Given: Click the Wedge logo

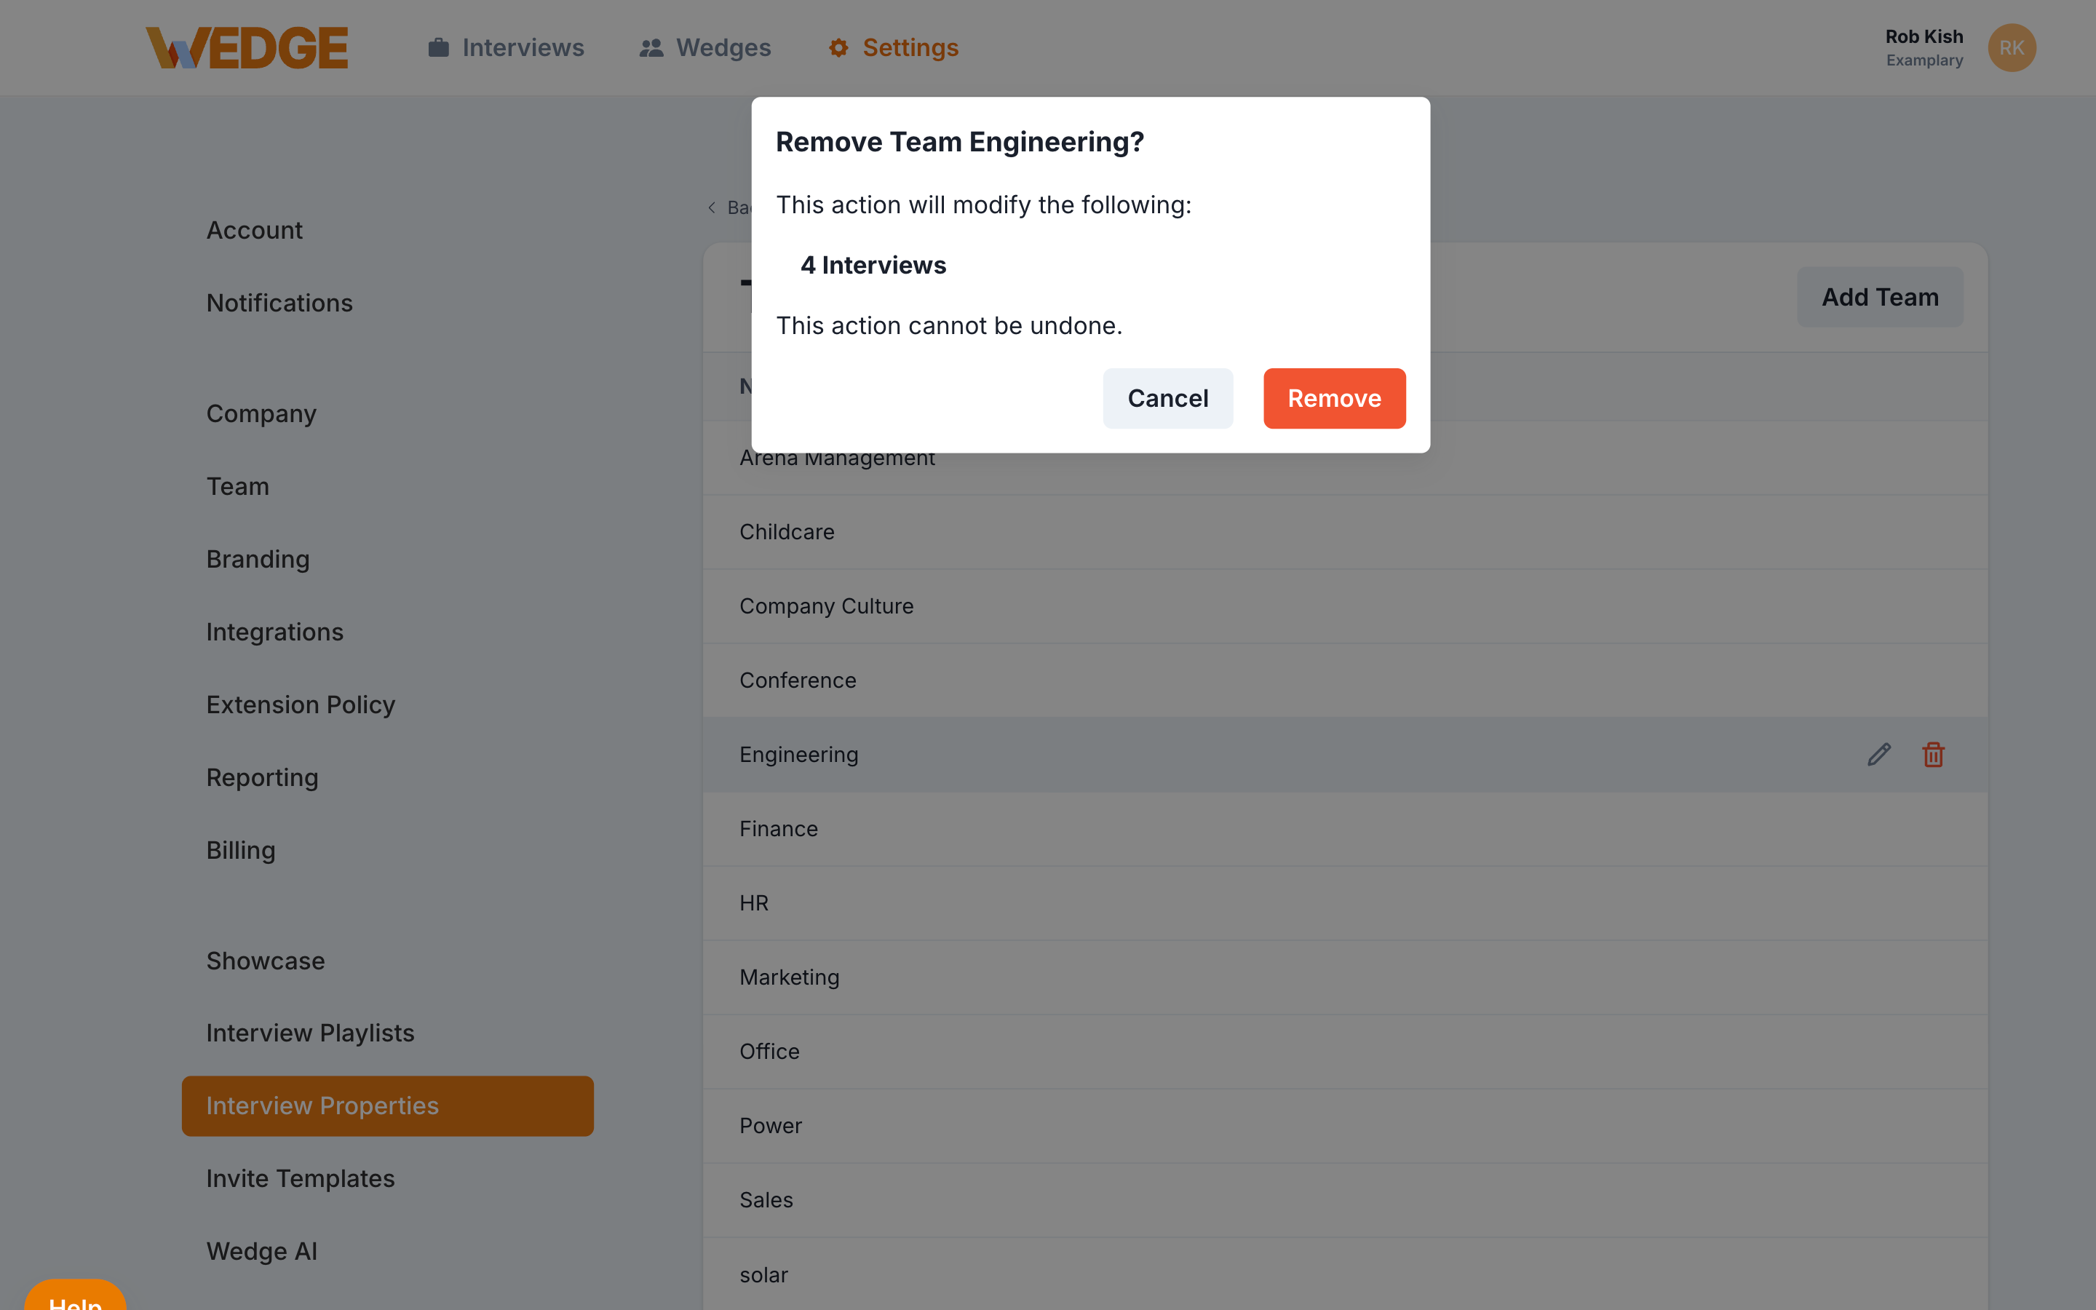Looking at the screenshot, I should coord(247,47).
